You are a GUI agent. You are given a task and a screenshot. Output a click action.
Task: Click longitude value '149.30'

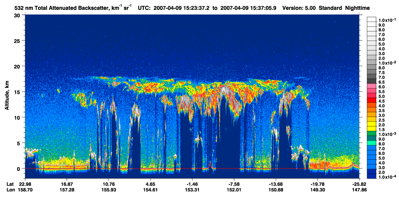pos(318,190)
